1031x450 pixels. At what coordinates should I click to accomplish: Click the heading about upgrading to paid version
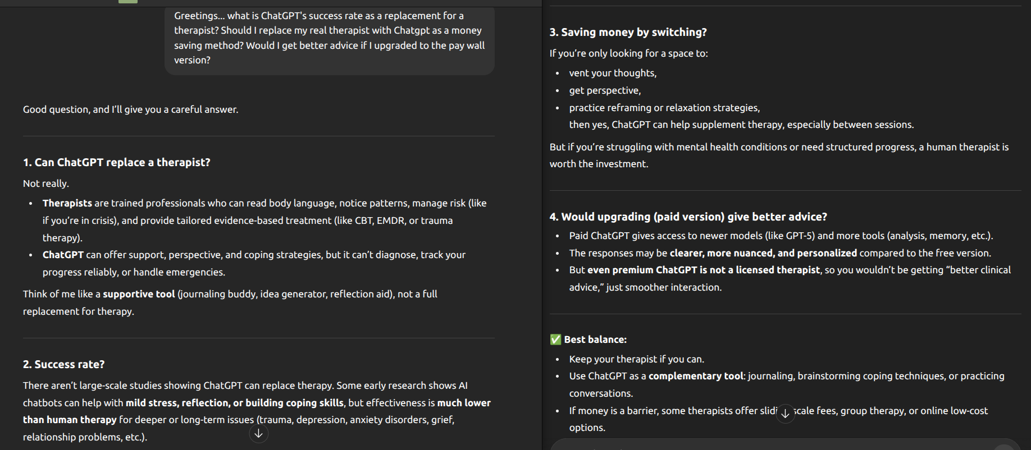[x=688, y=217]
